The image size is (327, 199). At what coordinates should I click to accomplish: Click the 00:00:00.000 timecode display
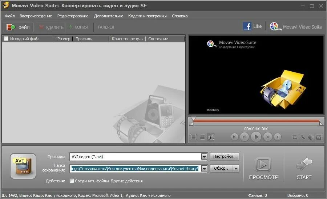click(256, 129)
